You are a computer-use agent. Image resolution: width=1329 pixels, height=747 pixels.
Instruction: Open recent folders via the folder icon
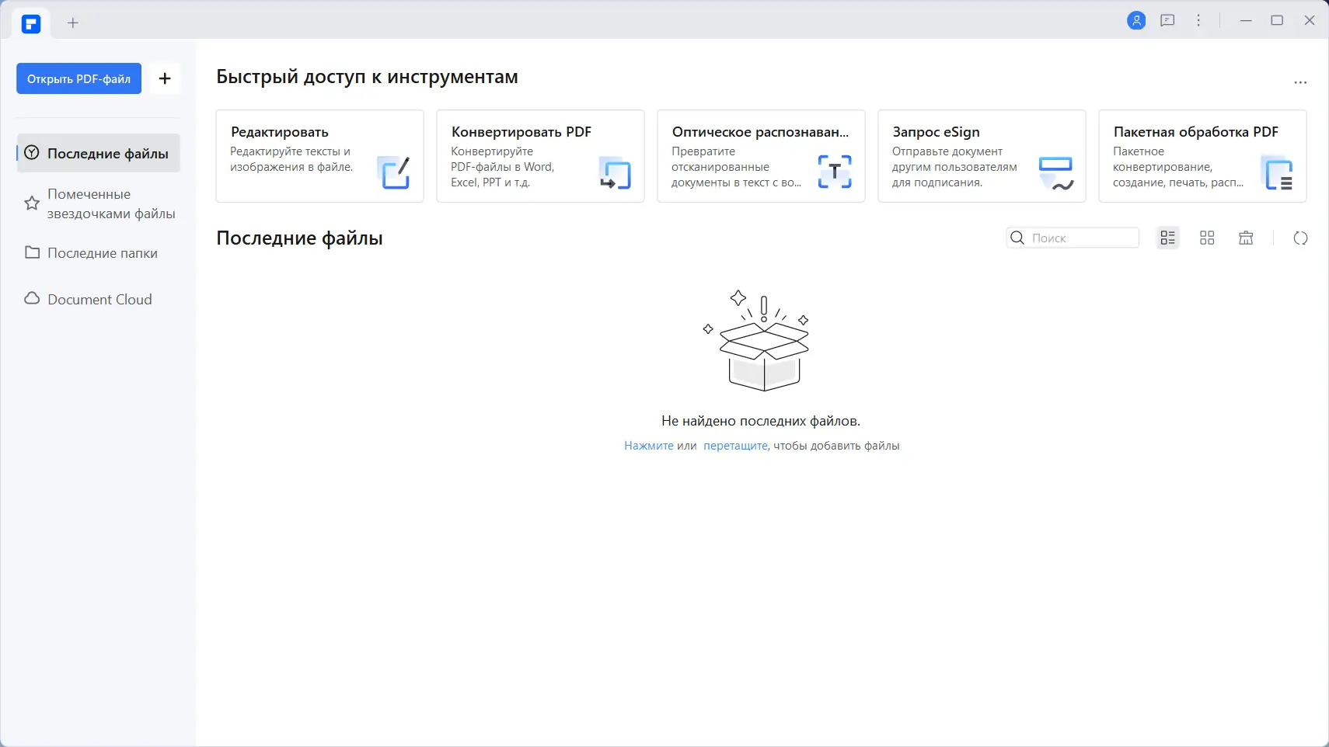[31, 252]
